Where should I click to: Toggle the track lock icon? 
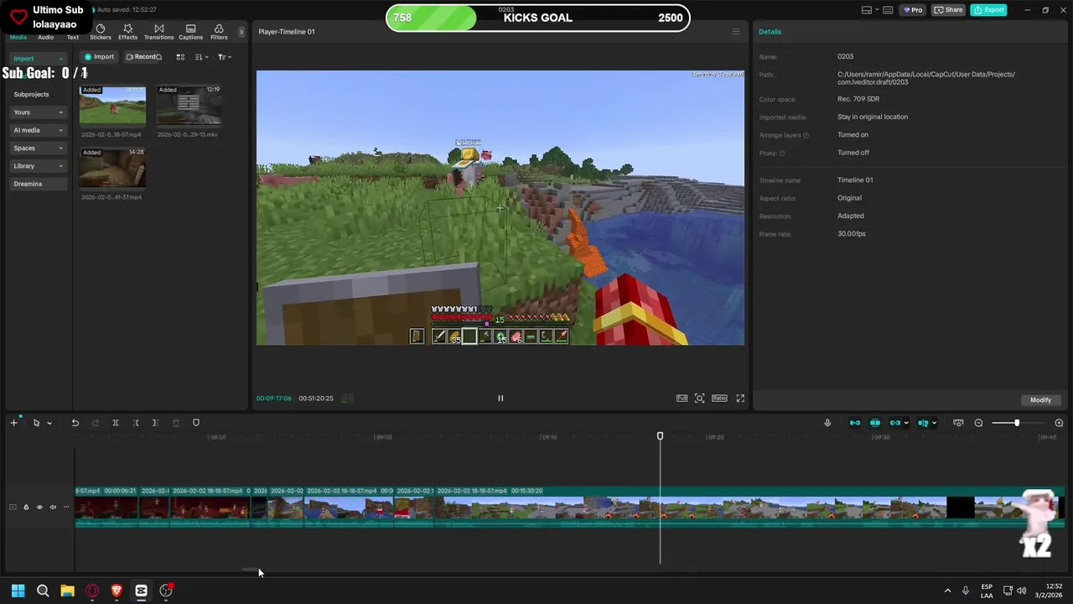(26, 507)
